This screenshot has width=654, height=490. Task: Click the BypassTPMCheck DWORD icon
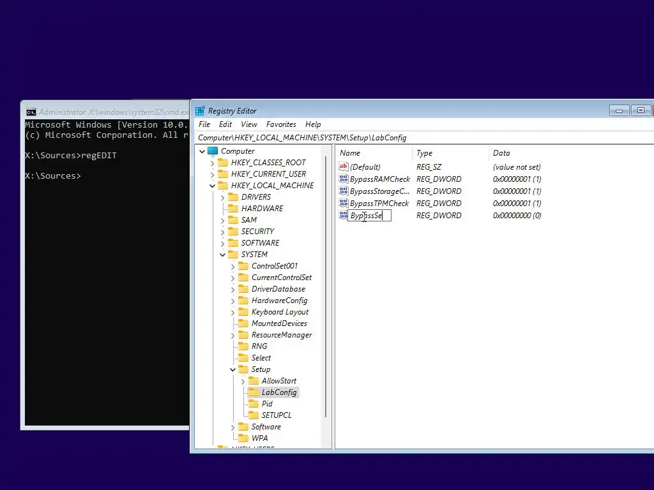tap(343, 203)
